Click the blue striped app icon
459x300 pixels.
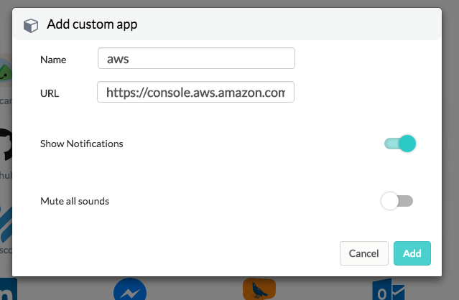[5, 222]
